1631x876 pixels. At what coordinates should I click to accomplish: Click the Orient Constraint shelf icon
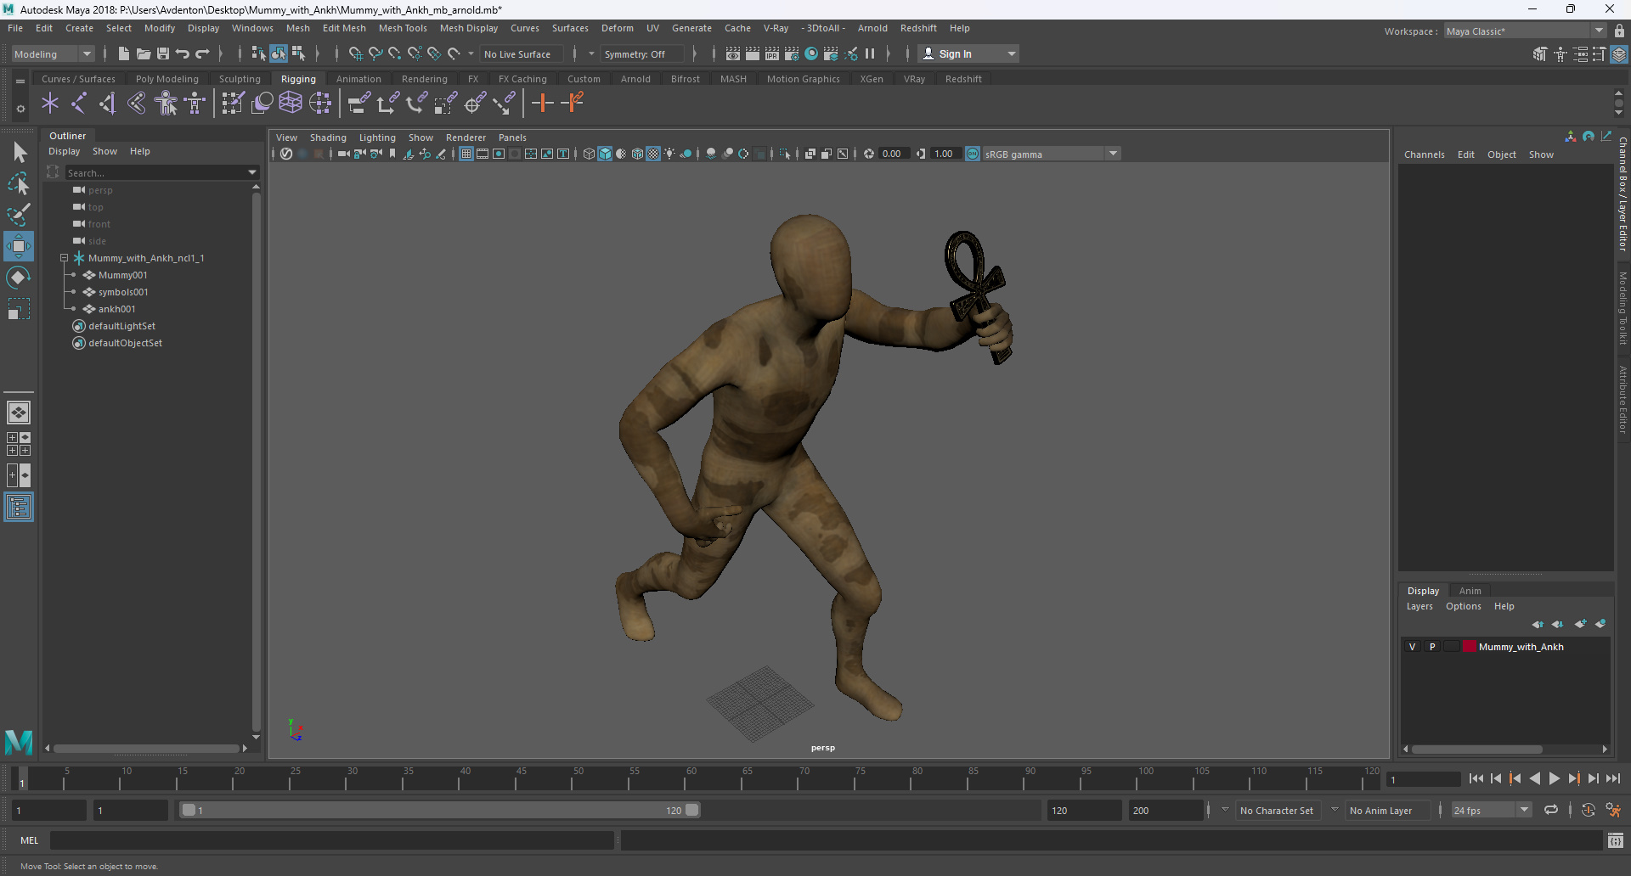click(x=416, y=104)
